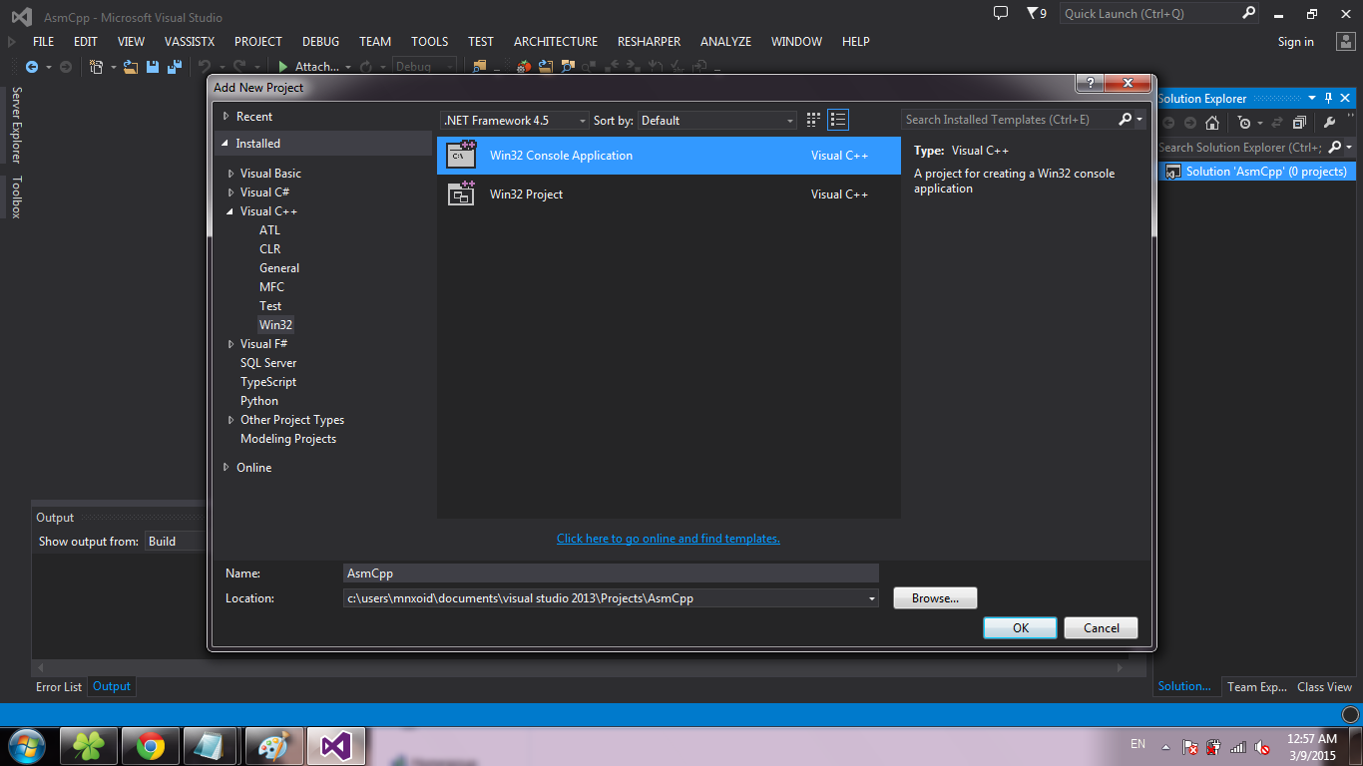The height and width of the screenshot is (766, 1363).
Task: Click Pending Changes Filter clock icon
Action: [x=1244, y=123]
